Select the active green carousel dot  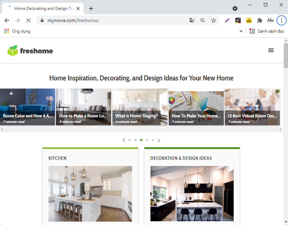tap(141, 140)
